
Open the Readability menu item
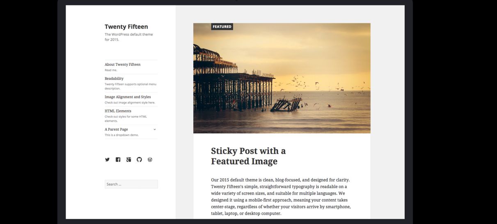pos(114,78)
